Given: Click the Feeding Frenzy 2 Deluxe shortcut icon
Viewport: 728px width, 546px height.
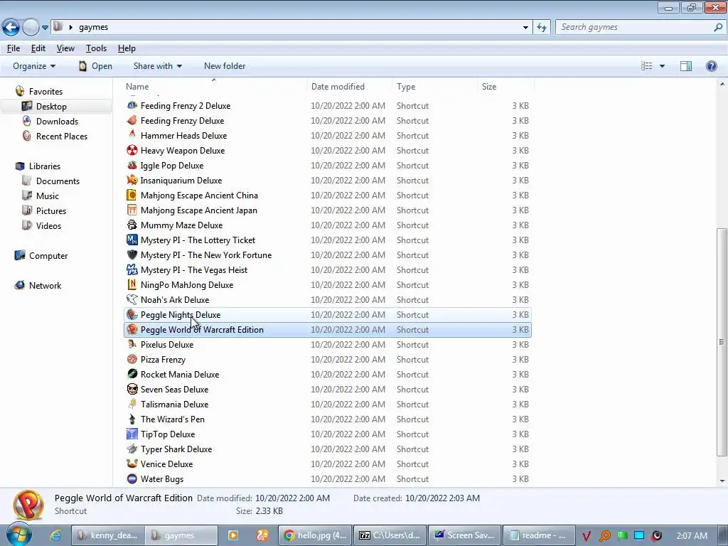Looking at the screenshot, I should (132, 106).
